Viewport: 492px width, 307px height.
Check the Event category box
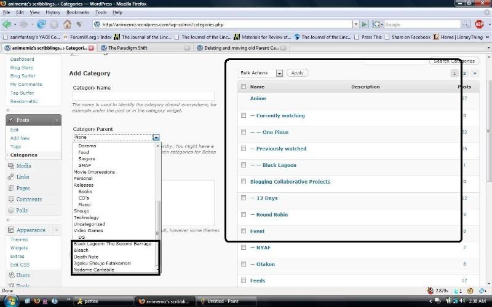[x=244, y=231]
